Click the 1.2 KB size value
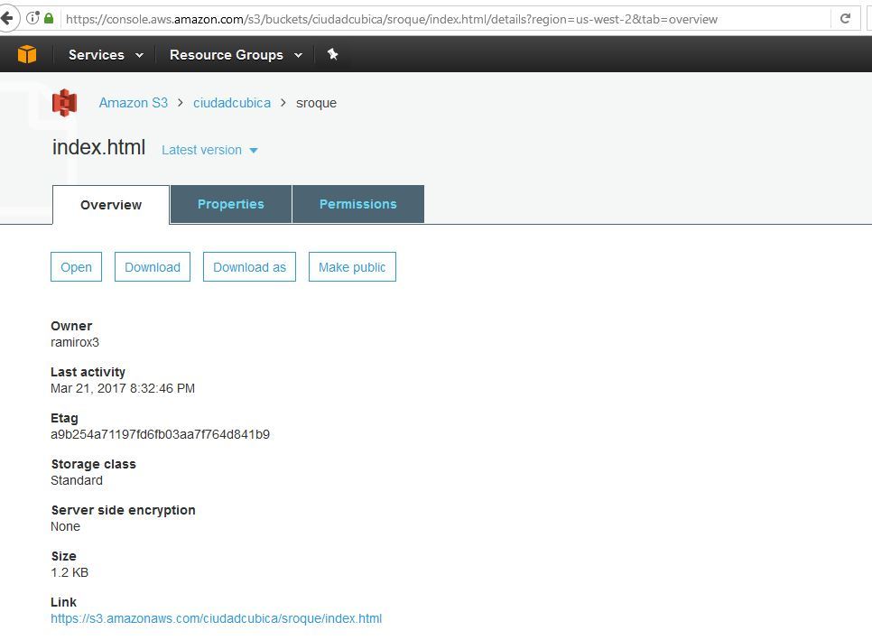872x640 pixels. [x=70, y=572]
